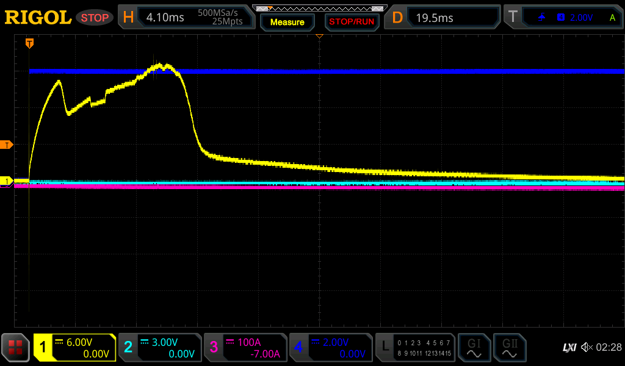Click the red STOP status indicator
This screenshot has height=366, width=625.
click(x=95, y=18)
